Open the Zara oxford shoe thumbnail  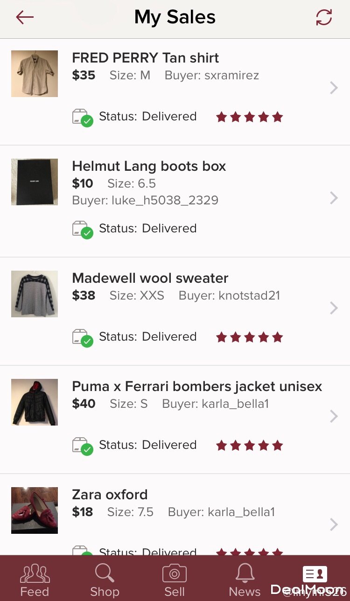click(x=35, y=510)
